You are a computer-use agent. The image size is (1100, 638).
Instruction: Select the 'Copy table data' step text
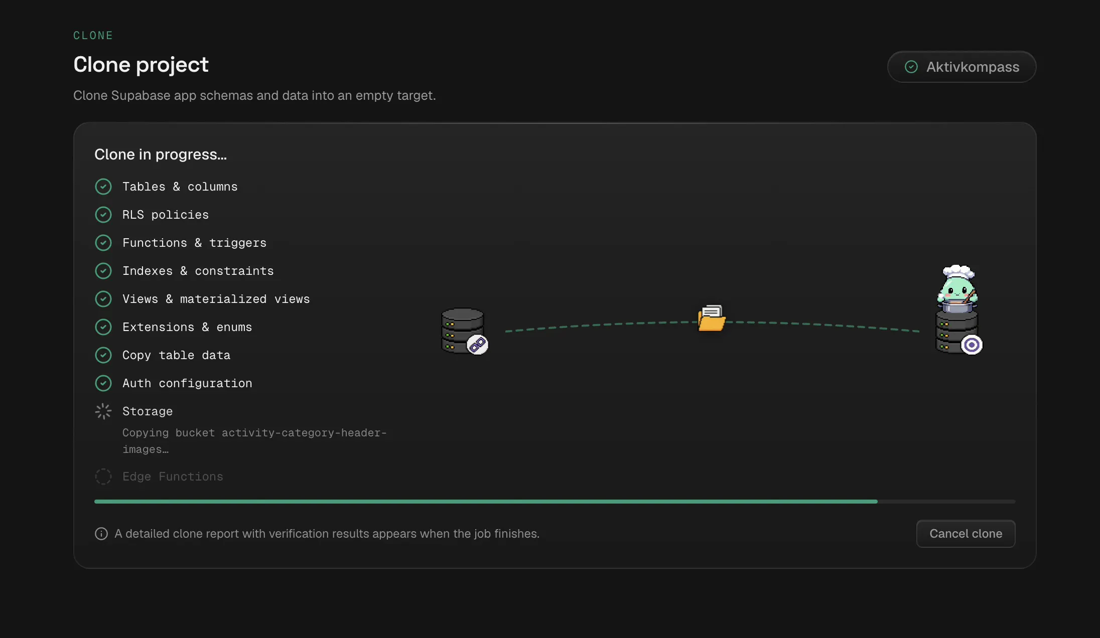coord(177,355)
